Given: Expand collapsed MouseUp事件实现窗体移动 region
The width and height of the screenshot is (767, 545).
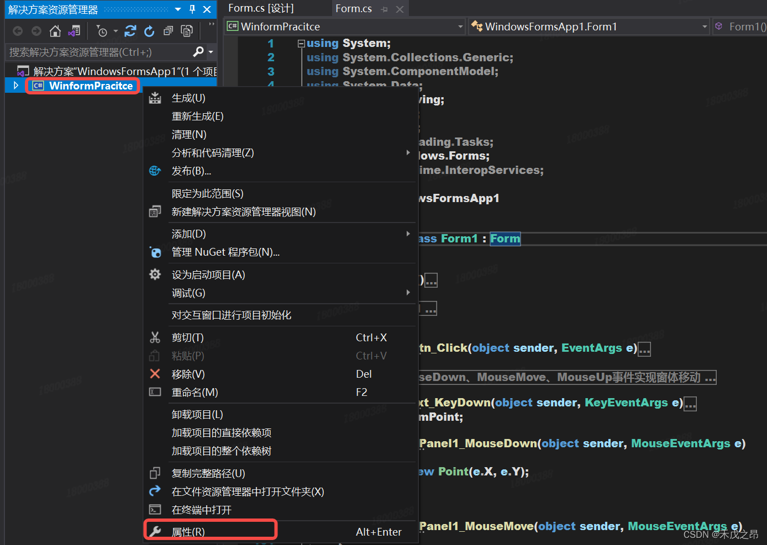Looking at the screenshot, I should (x=566, y=377).
